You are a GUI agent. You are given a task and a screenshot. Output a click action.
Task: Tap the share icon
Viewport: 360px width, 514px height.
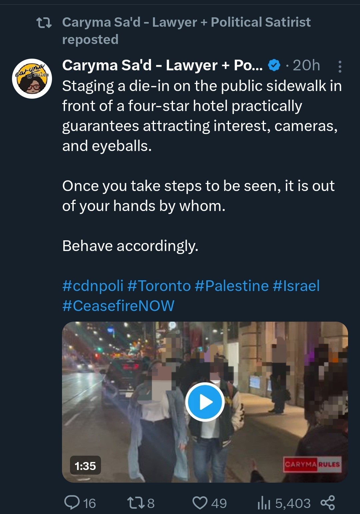pos(328,503)
